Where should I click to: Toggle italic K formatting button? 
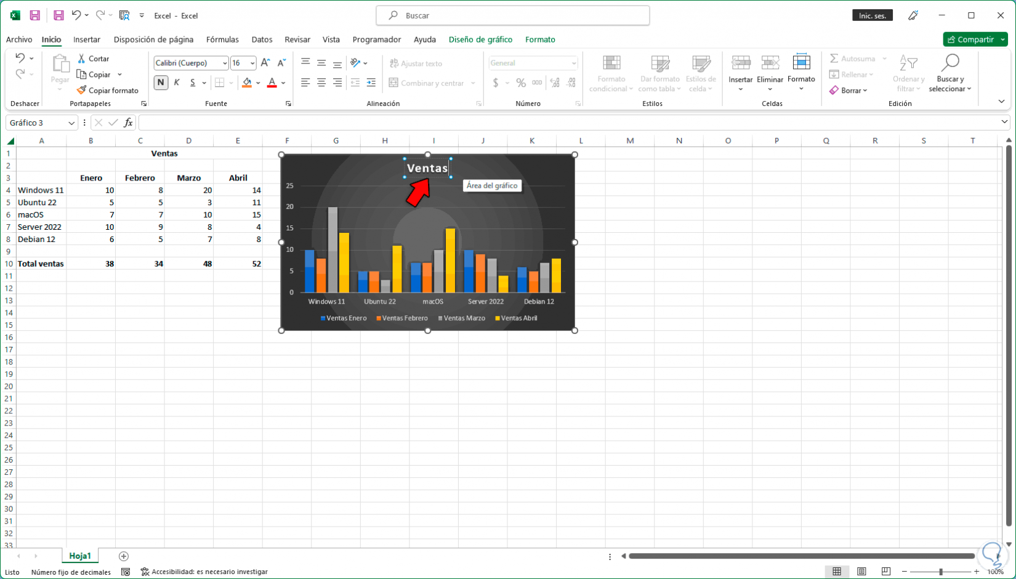[177, 83]
